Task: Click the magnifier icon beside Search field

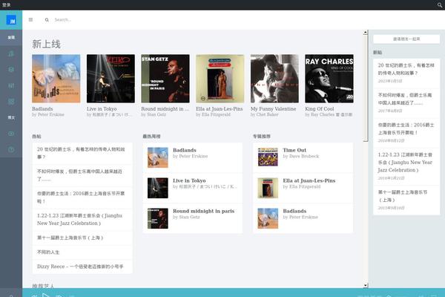Action: tap(47, 20)
